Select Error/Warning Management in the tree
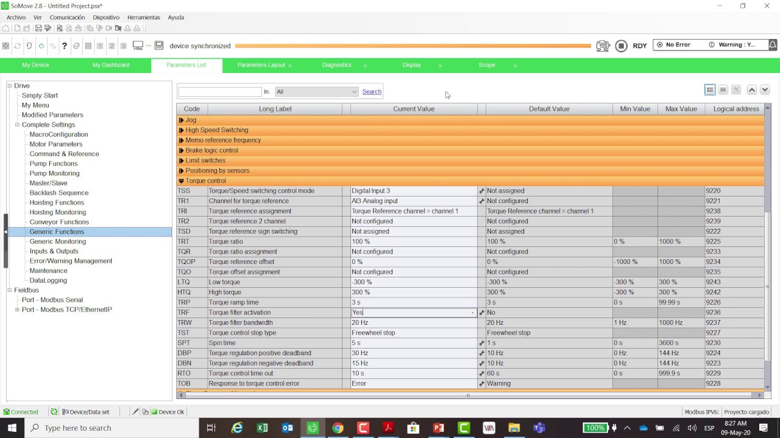780x438 pixels. 71,261
